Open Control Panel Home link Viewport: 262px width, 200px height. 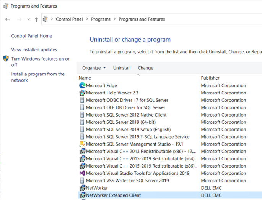[32, 36]
